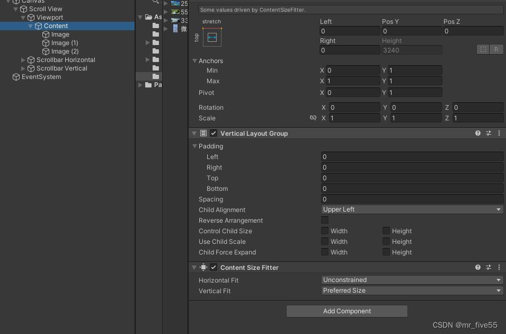The width and height of the screenshot is (506, 334).
Task: Enable the Reverse Arrangement checkbox
Action: tap(324, 220)
